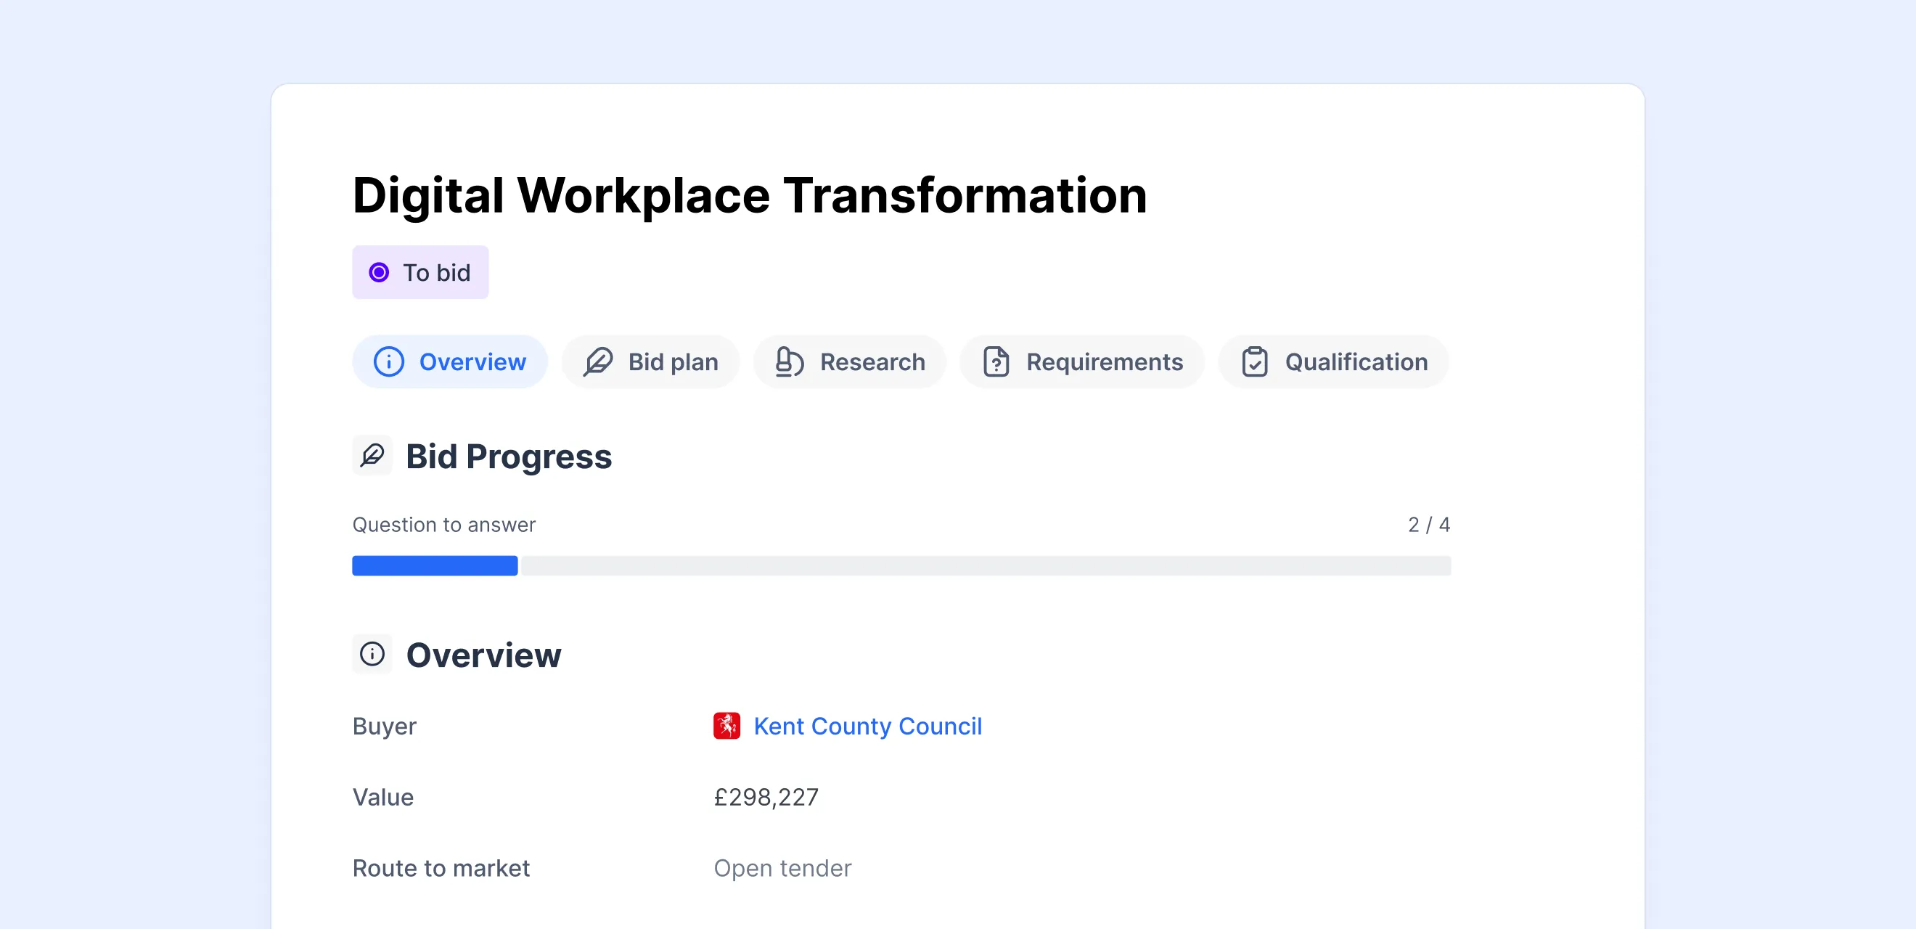Click the Route to market label
The image size is (1916, 929).
coord(441,867)
